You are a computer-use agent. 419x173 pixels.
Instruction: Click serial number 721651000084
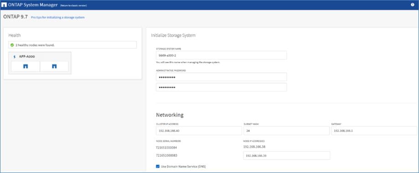167,148
